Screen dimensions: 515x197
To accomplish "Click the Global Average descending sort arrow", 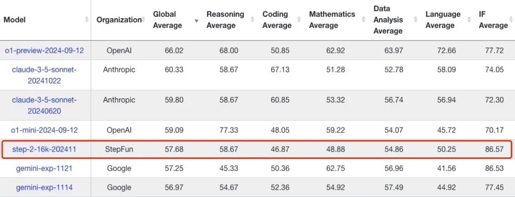I will (196, 20).
